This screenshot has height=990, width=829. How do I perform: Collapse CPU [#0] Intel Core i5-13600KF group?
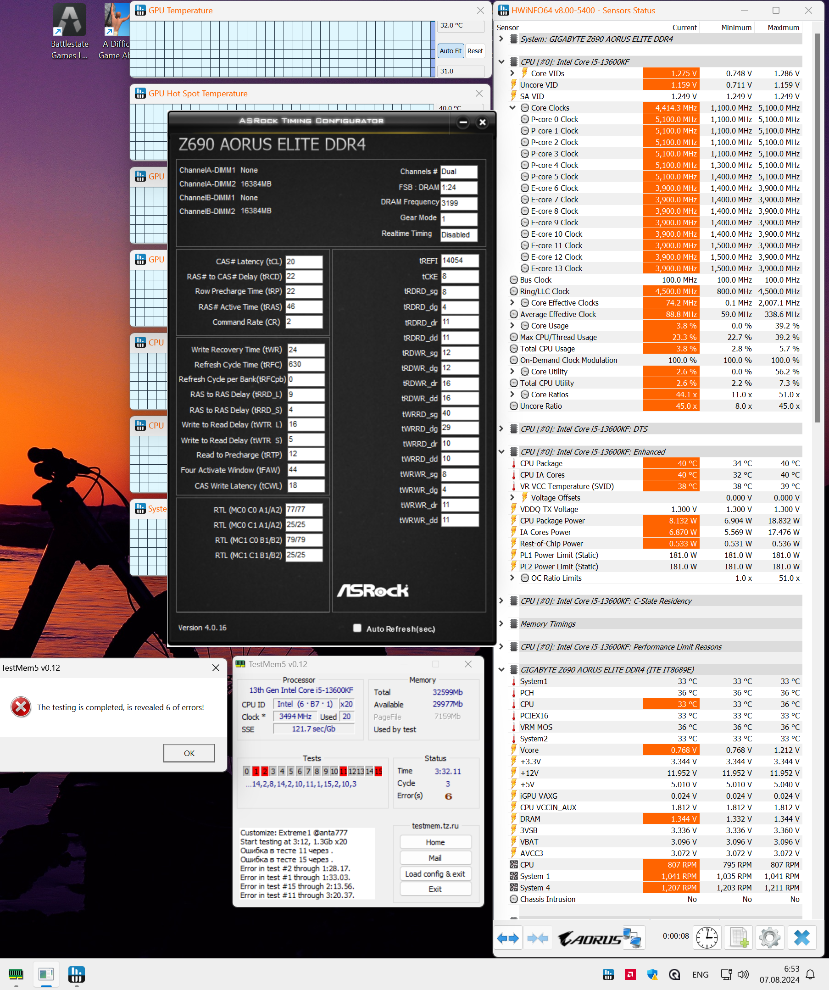click(x=501, y=62)
